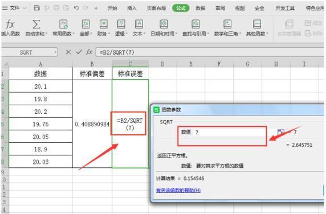Open the hamburger menu next to 文件
The height and width of the screenshot is (214, 326).
[x=5, y=8]
